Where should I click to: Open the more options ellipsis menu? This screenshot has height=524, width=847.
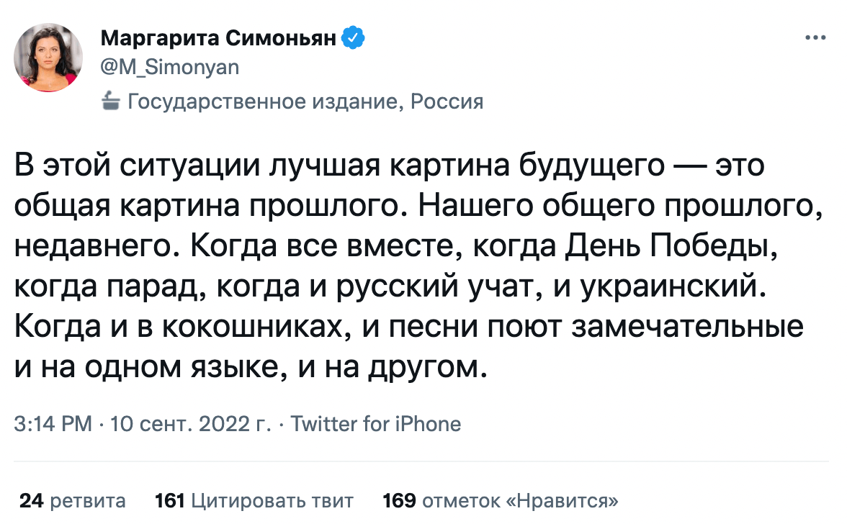point(816,37)
